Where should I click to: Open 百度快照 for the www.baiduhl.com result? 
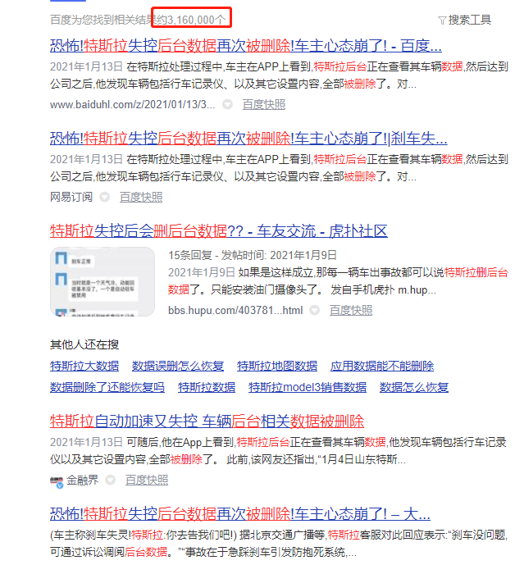point(264,104)
